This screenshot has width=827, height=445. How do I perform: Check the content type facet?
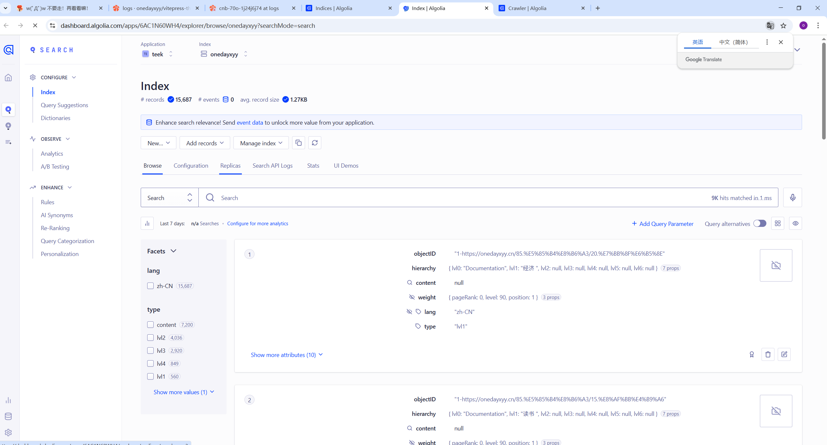click(150, 325)
